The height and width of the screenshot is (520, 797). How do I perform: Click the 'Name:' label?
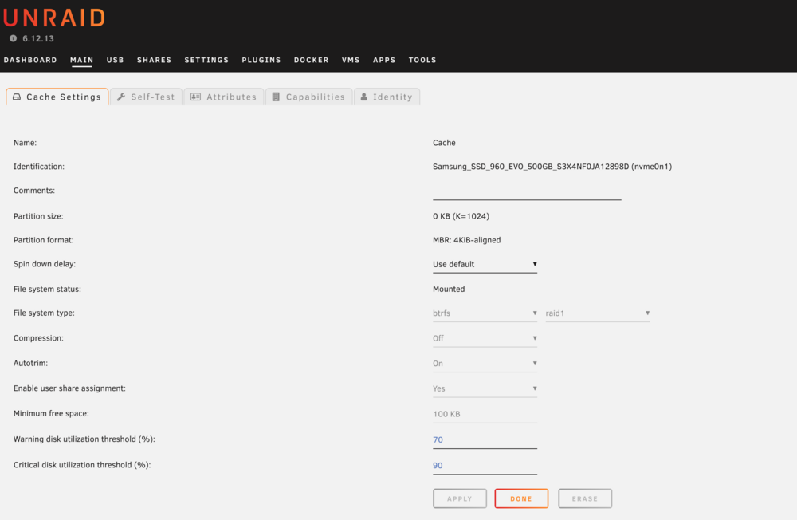[25, 143]
